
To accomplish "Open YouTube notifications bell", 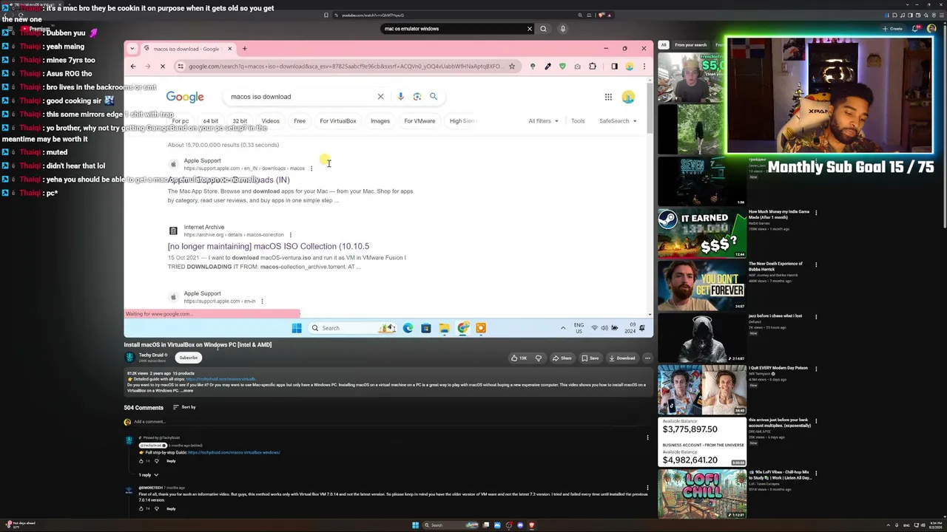I will pyautogui.click(x=915, y=29).
